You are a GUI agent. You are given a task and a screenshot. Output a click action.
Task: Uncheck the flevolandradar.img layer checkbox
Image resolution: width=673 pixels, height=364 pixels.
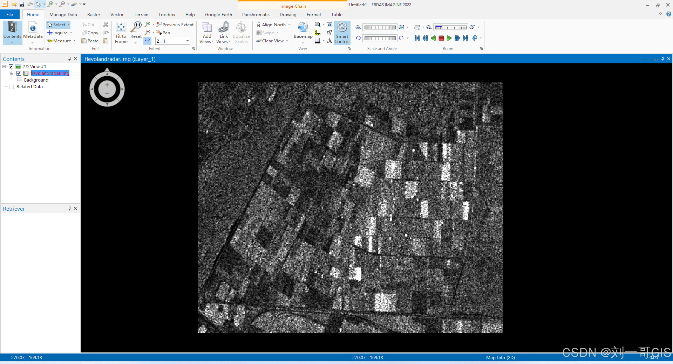19,73
